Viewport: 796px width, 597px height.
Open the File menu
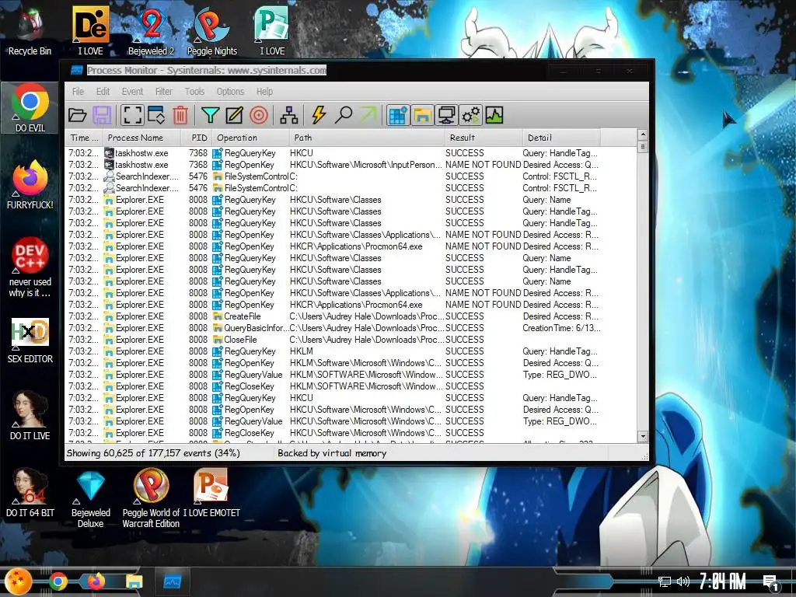pos(79,92)
